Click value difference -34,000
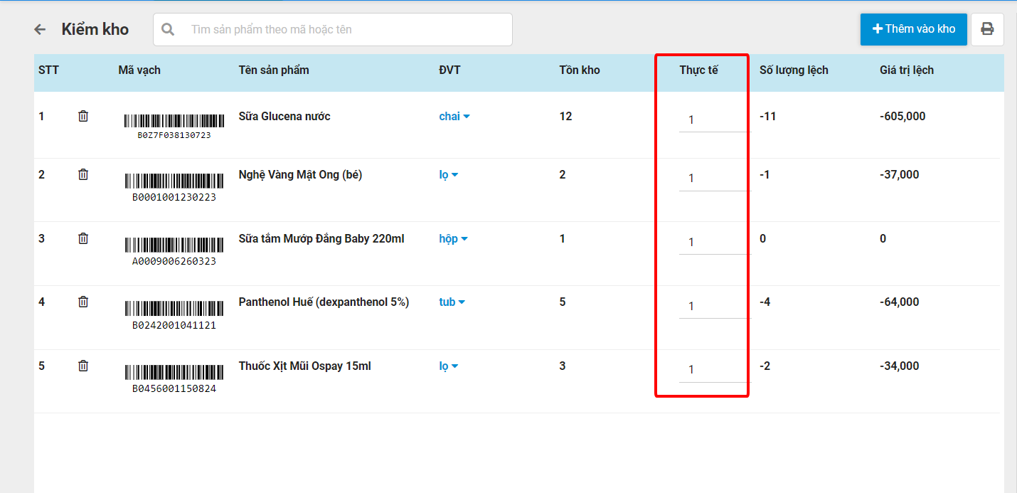Image resolution: width=1017 pixels, height=493 pixels. coord(900,366)
